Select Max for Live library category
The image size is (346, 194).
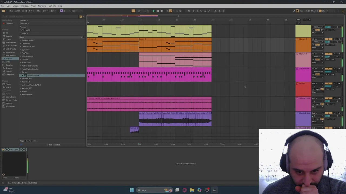10,55
